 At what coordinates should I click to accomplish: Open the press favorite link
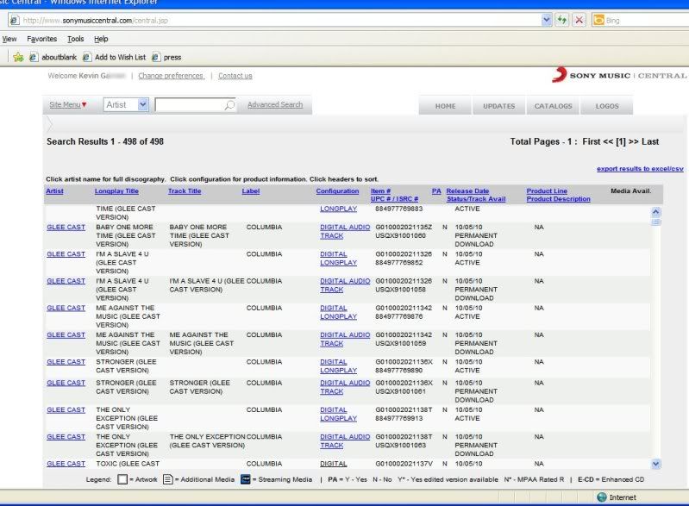pyautogui.click(x=166, y=57)
